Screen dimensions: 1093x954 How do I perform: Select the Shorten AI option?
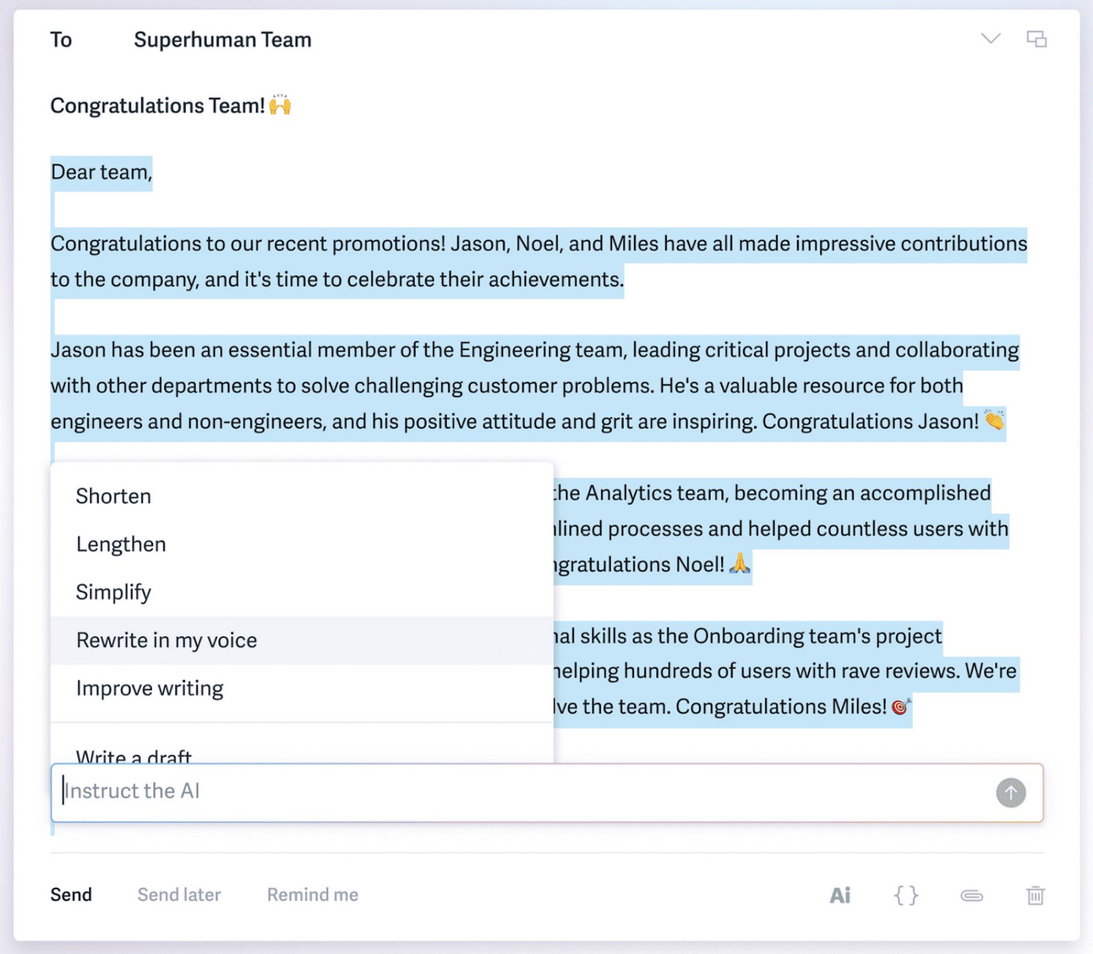113,496
